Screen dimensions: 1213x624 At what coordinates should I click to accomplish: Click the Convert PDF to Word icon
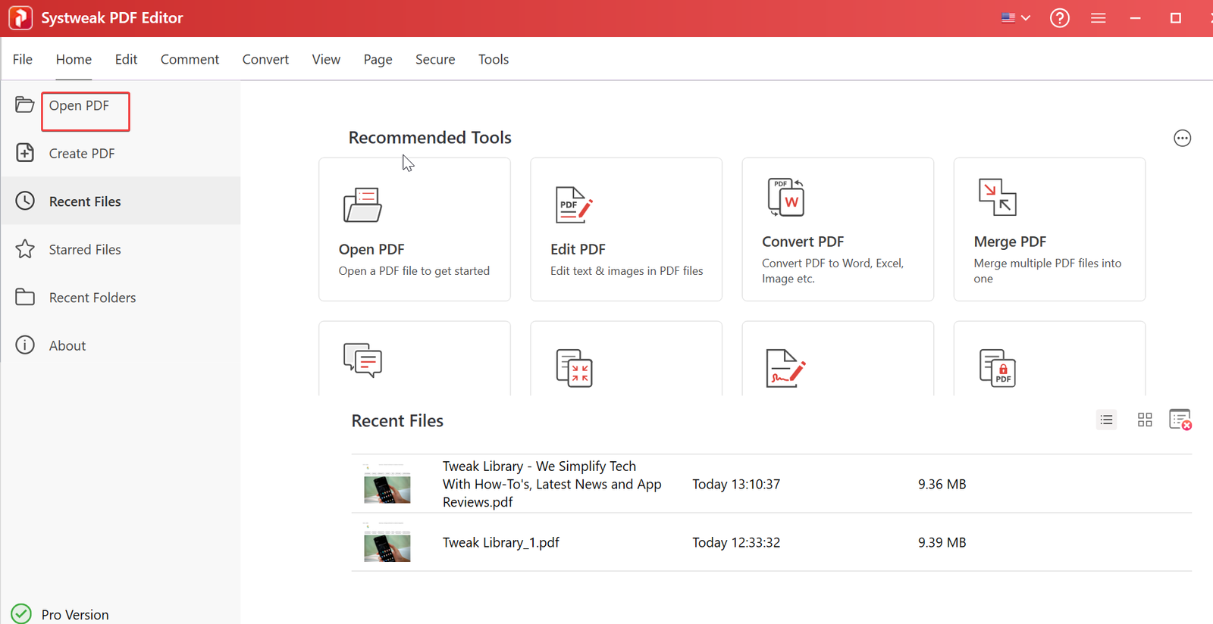[x=786, y=198]
